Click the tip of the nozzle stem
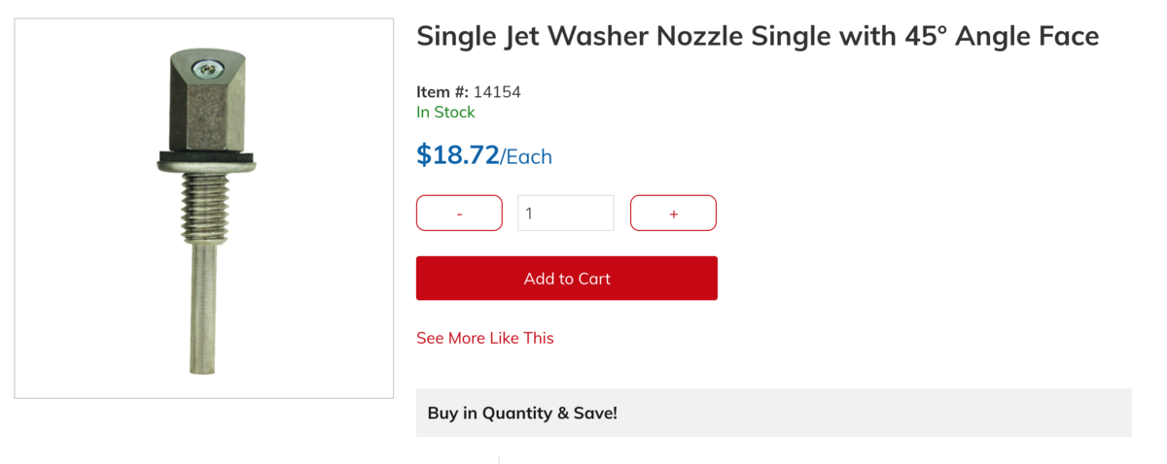The width and height of the screenshot is (1167, 464). tap(203, 369)
